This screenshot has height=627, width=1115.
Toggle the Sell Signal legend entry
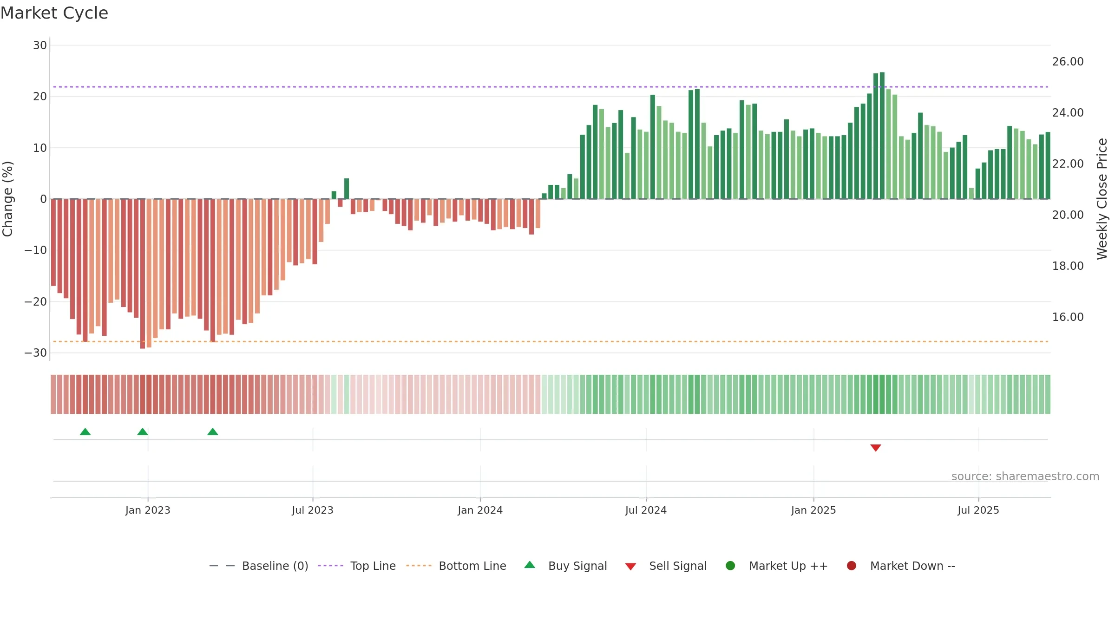[x=666, y=566]
